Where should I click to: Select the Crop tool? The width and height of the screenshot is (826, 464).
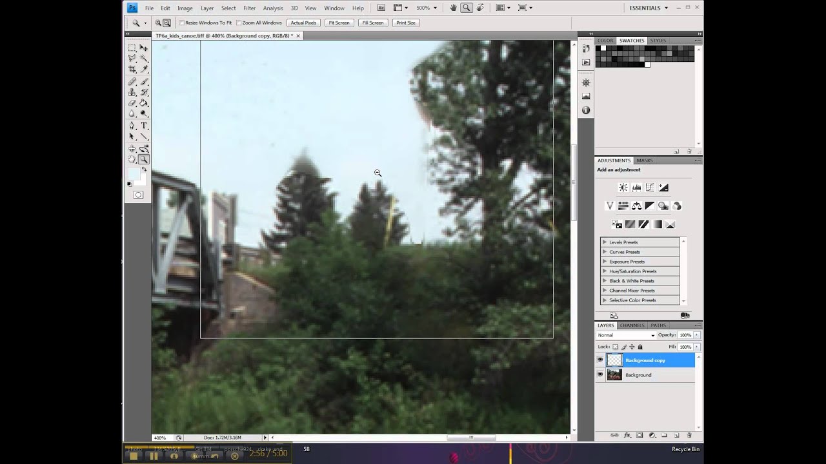click(x=132, y=69)
